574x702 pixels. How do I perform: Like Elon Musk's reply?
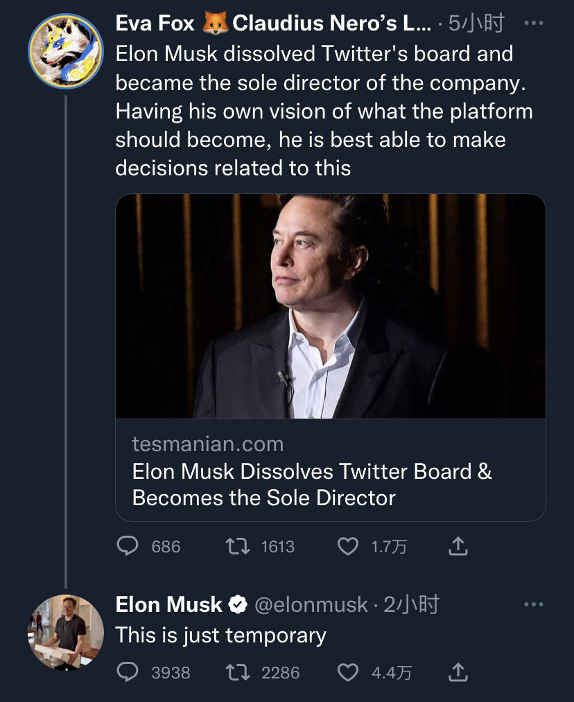pos(348,672)
